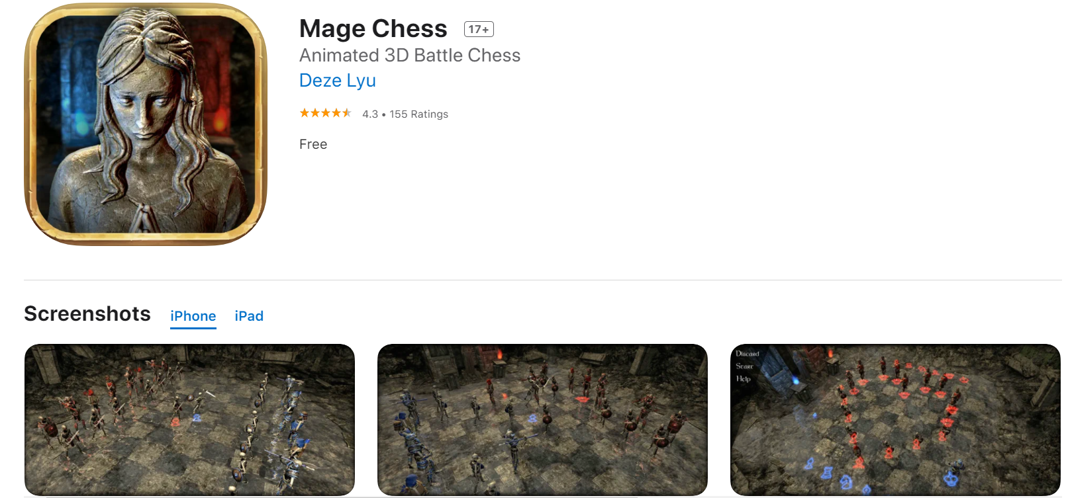This screenshot has height=498, width=1066.
Task: Click the 17+ age rating badge
Action: [x=479, y=29]
